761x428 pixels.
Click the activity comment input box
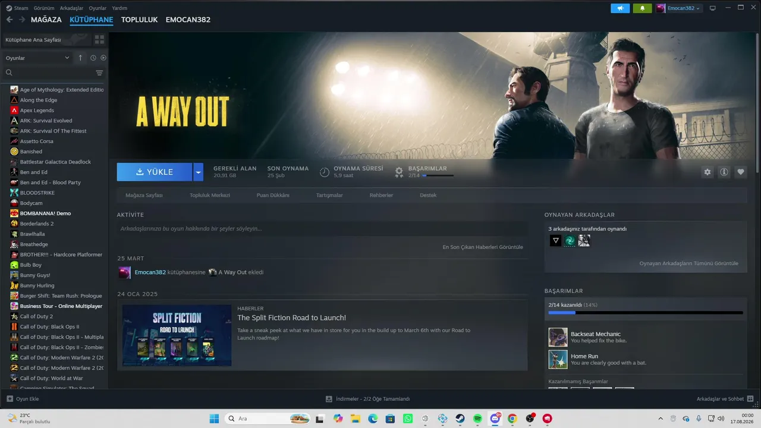(322, 229)
